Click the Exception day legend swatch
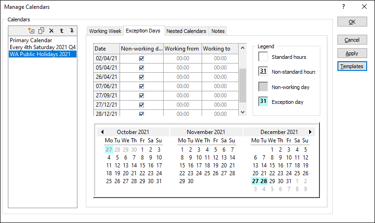The image size is (375, 223). click(x=263, y=101)
